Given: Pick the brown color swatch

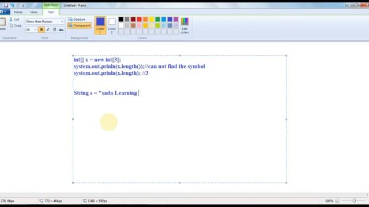Looking at the screenshot, I should pyautogui.click(x=133, y=25).
